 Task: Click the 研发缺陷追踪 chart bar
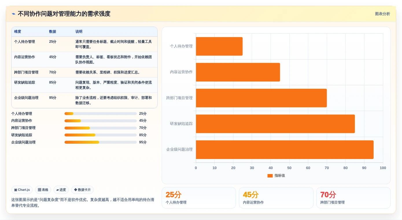pos(275,124)
